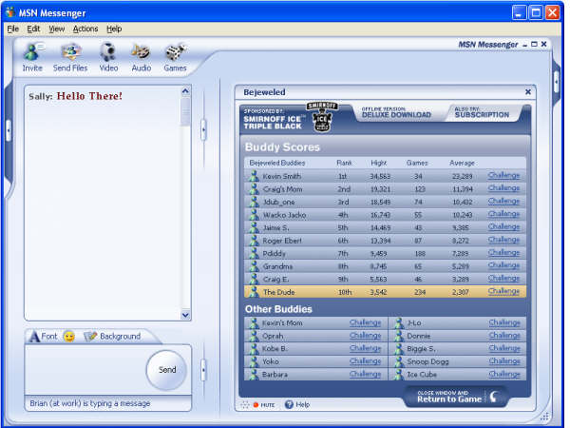Open Bejeweled Help
Screen dimensions: 570x428
297,404
